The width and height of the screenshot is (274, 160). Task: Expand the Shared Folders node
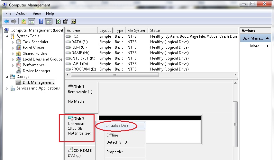pos(13,54)
